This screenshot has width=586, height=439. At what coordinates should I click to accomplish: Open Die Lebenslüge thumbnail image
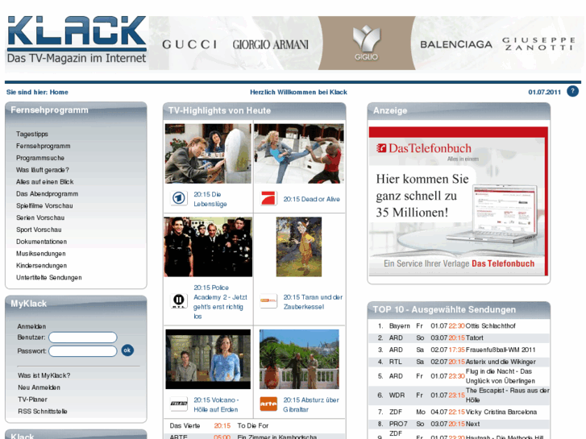[208, 154]
